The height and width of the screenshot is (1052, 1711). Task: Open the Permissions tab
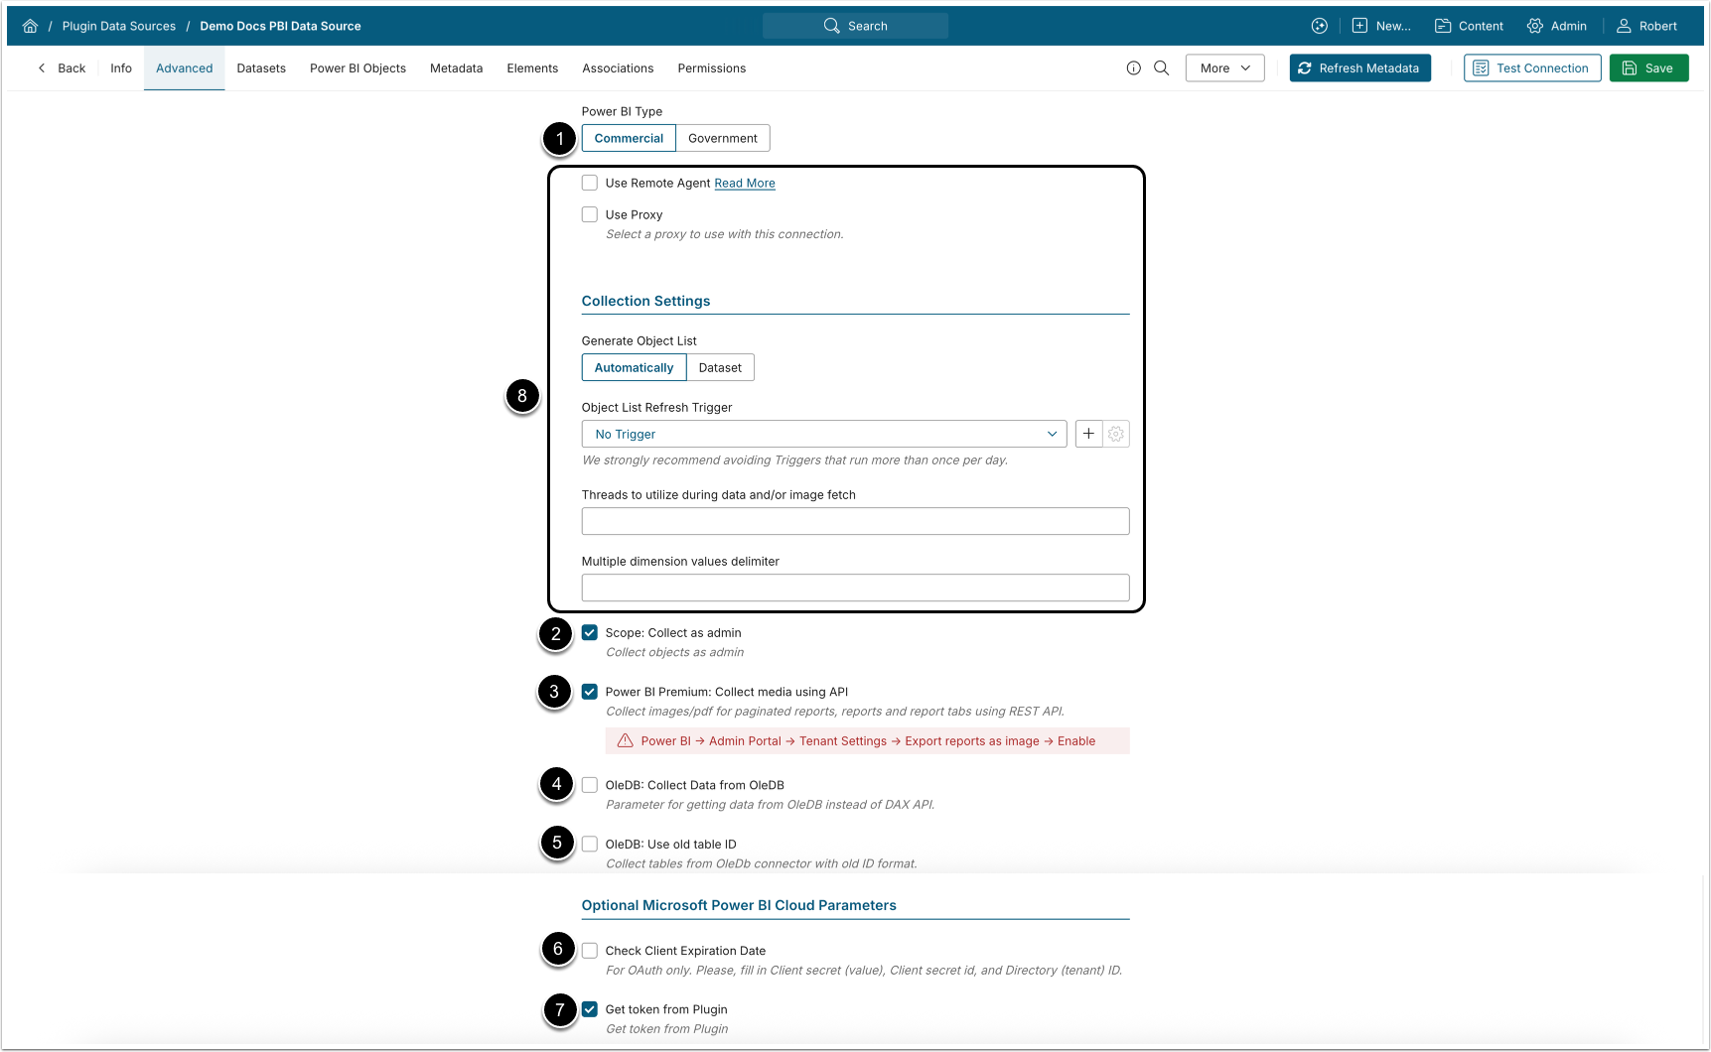click(711, 67)
